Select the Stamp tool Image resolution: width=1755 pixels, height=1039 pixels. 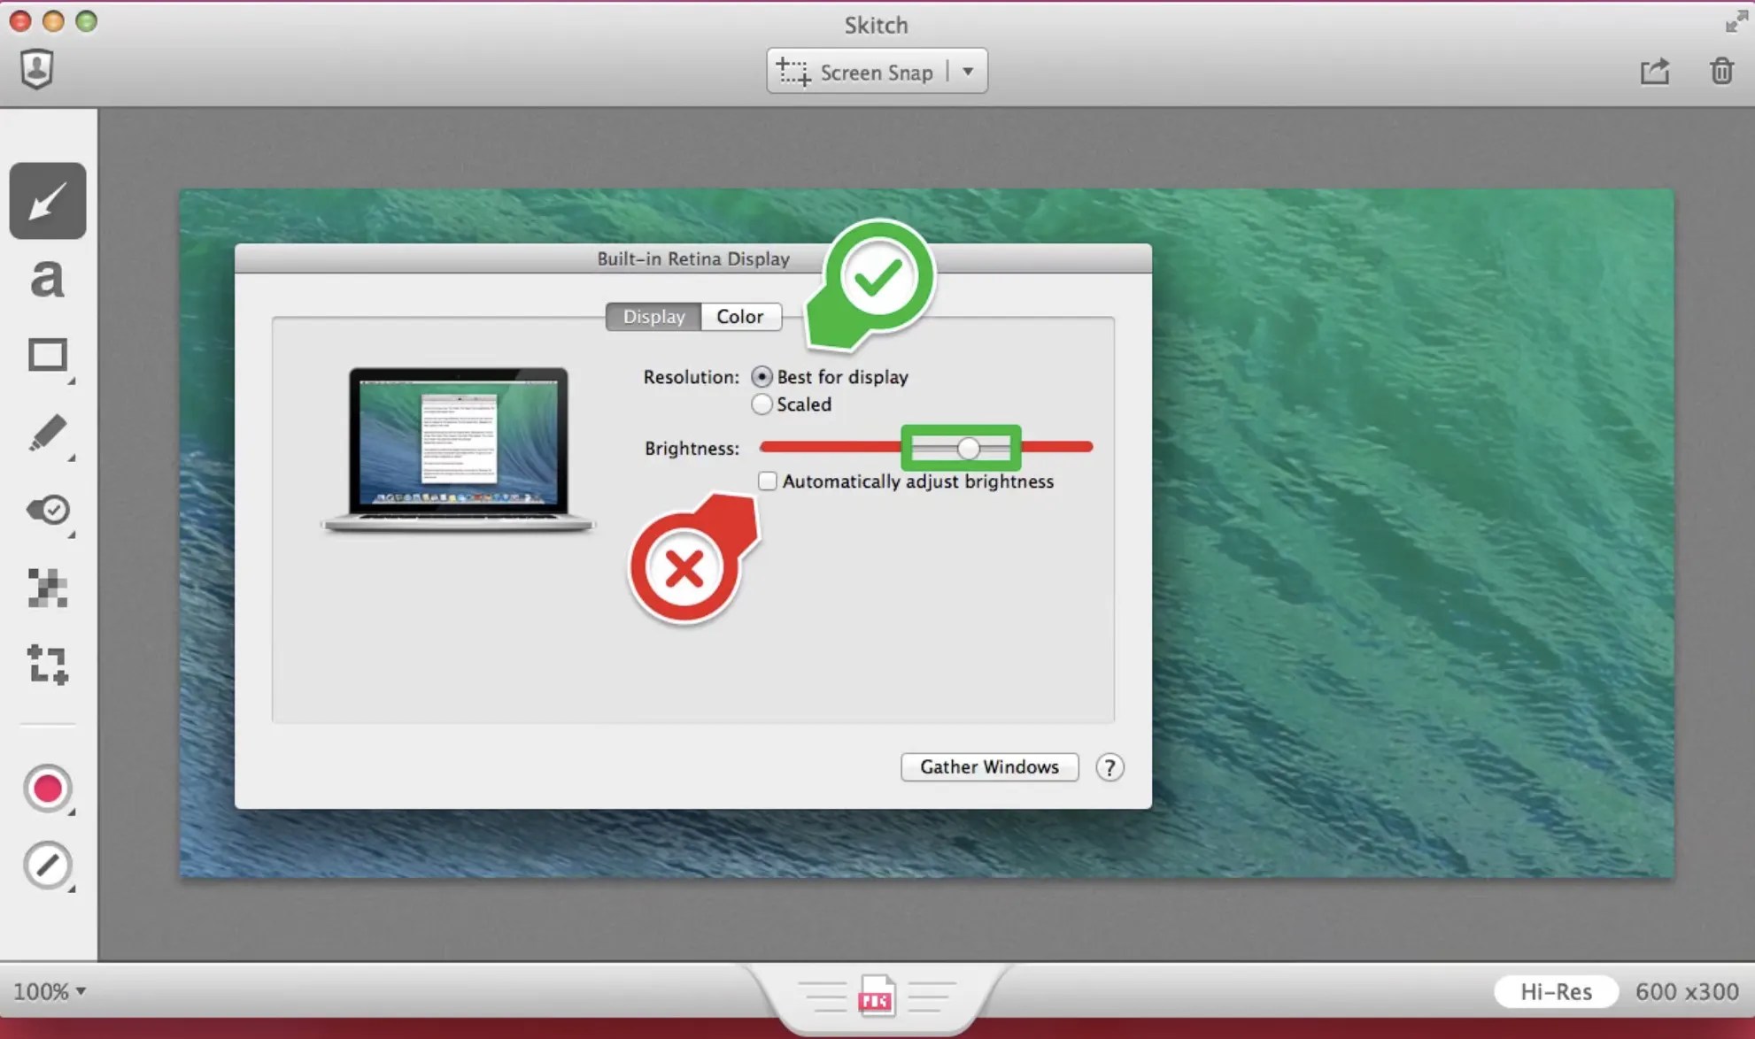tap(46, 511)
